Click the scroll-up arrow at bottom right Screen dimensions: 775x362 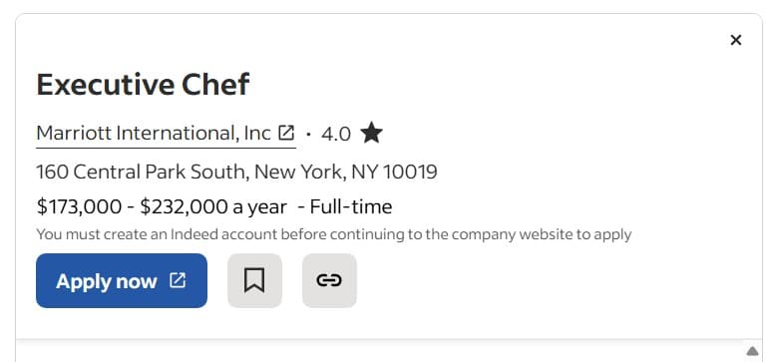[x=752, y=351]
